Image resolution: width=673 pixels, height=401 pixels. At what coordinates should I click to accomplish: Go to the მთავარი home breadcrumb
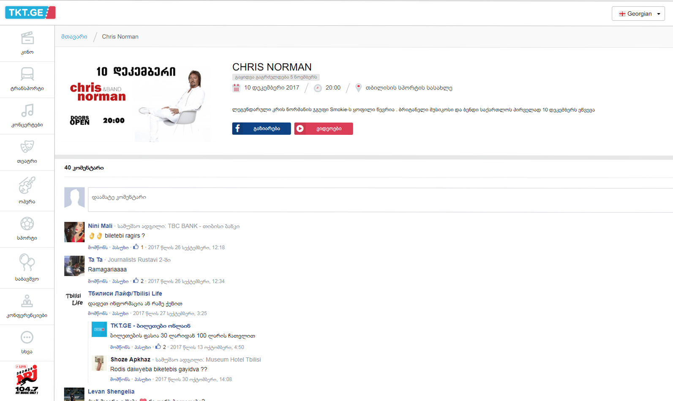point(74,37)
